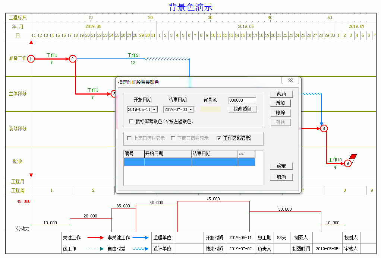Focus the 000000 color code field

[242, 100]
